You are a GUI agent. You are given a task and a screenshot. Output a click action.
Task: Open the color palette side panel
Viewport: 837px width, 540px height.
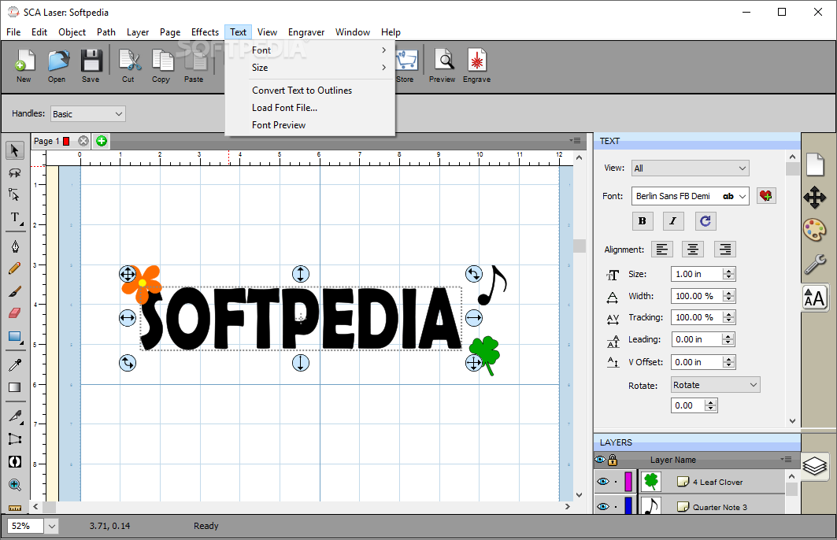point(815,231)
